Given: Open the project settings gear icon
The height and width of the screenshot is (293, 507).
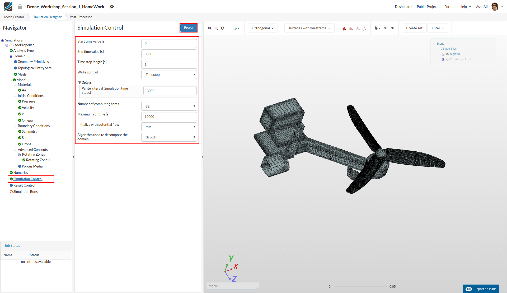Looking at the screenshot, I should (112, 7).
